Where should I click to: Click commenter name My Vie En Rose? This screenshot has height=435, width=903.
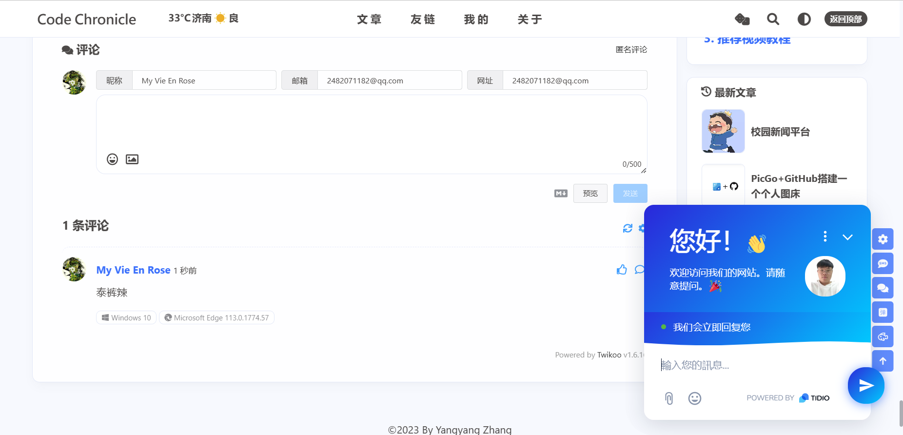point(134,270)
